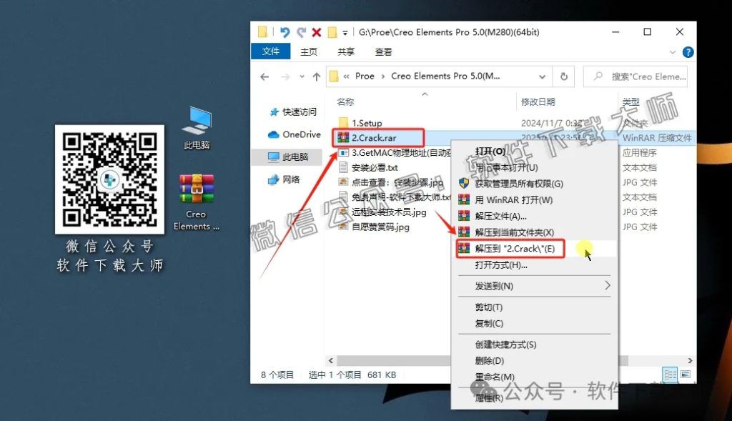Select the 3.GetMAC物理地址 application file
Viewport: 732px width, 421px height.
(394, 153)
